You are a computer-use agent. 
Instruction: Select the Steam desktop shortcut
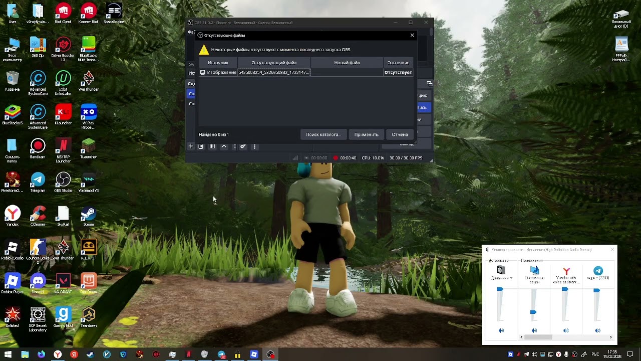pos(89,216)
